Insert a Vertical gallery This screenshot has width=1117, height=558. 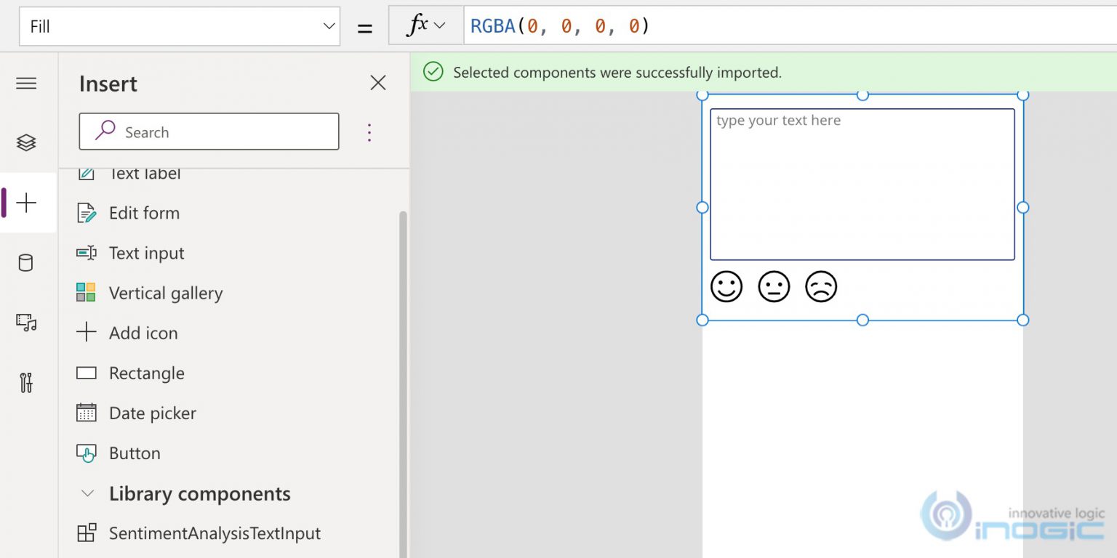point(165,293)
